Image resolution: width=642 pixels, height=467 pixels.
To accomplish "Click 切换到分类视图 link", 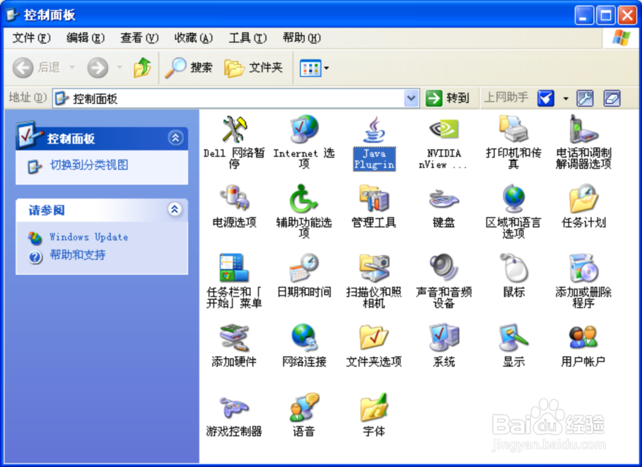I will click(x=89, y=165).
